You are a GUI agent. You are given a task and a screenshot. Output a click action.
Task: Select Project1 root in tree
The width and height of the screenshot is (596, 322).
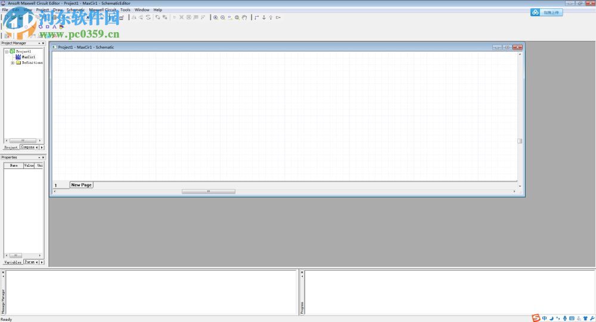tap(24, 52)
